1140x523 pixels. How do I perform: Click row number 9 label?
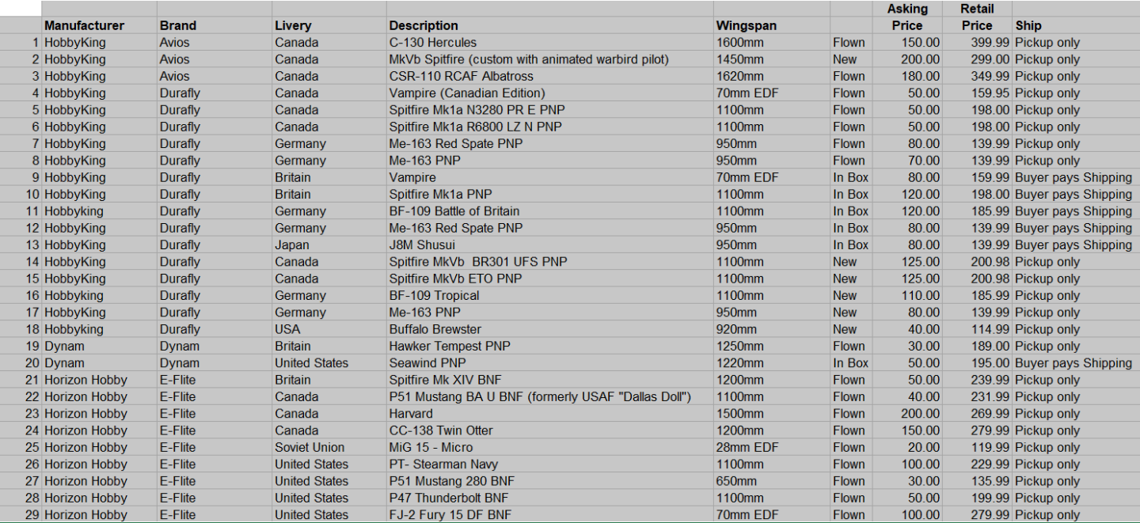[x=21, y=177]
